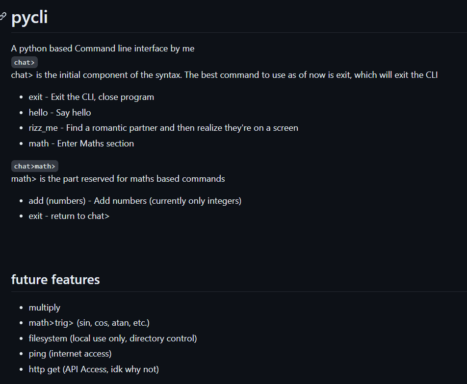Click the pycli title heading
This screenshot has width=467, height=384.
coord(29,18)
